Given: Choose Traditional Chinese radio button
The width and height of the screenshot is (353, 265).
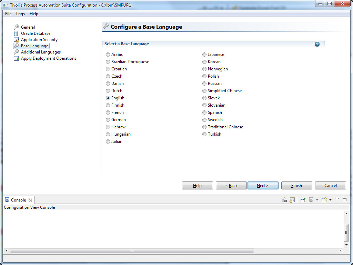Looking at the screenshot, I should [x=204, y=127].
